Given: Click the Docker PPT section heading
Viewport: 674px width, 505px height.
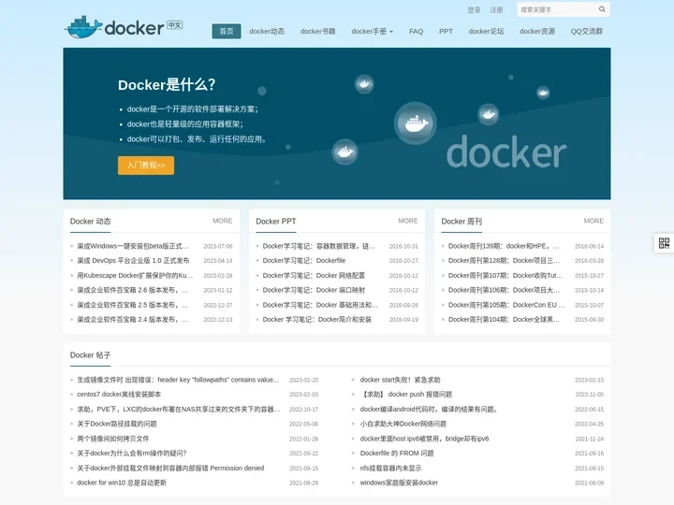Looking at the screenshot, I should pyautogui.click(x=276, y=221).
